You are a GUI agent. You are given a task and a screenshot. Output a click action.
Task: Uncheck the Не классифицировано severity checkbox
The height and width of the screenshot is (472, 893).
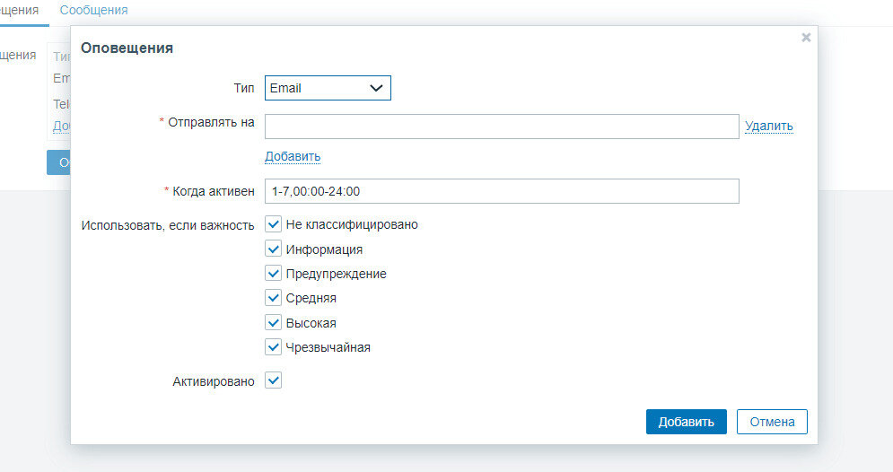[x=274, y=224]
